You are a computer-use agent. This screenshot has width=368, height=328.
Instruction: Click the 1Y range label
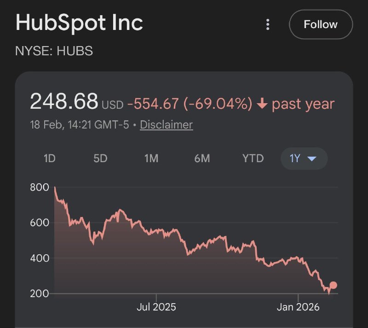295,158
